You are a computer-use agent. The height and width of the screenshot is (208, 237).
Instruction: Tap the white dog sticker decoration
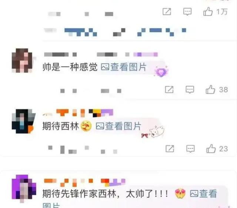(156, 132)
